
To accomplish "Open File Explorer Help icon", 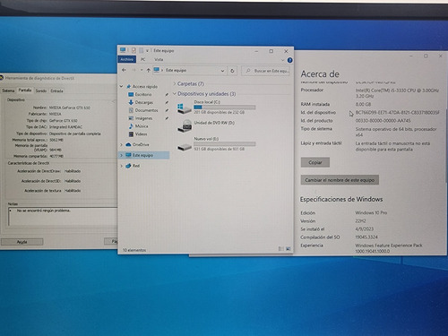I will 289,60.
